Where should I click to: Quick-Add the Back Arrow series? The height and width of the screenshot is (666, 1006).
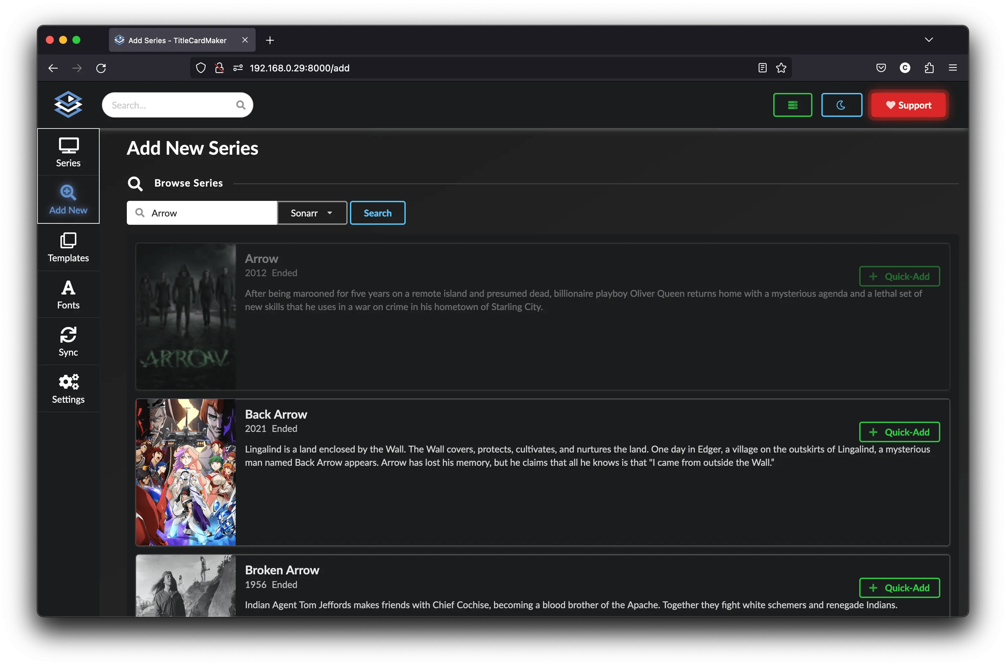[x=899, y=432]
